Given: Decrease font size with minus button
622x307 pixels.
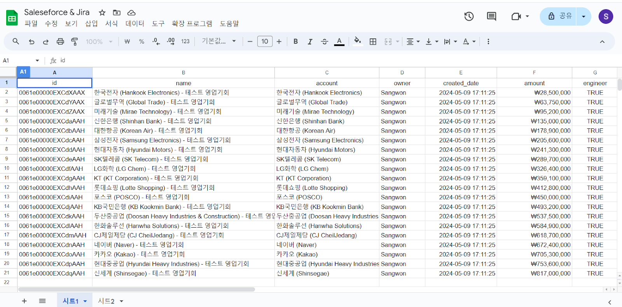Looking at the screenshot, I should pos(250,42).
